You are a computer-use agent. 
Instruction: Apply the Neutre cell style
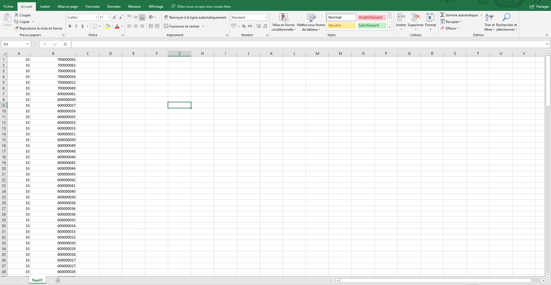(x=342, y=26)
